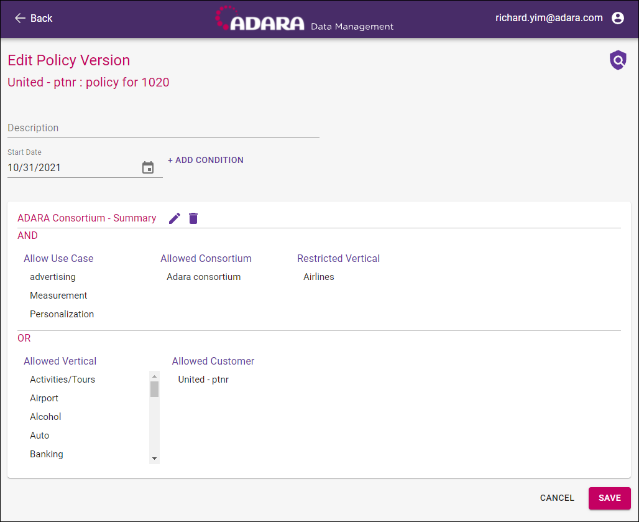Click the 'Allowed Consortium' heading
The width and height of the screenshot is (639, 522).
(x=206, y=259)
